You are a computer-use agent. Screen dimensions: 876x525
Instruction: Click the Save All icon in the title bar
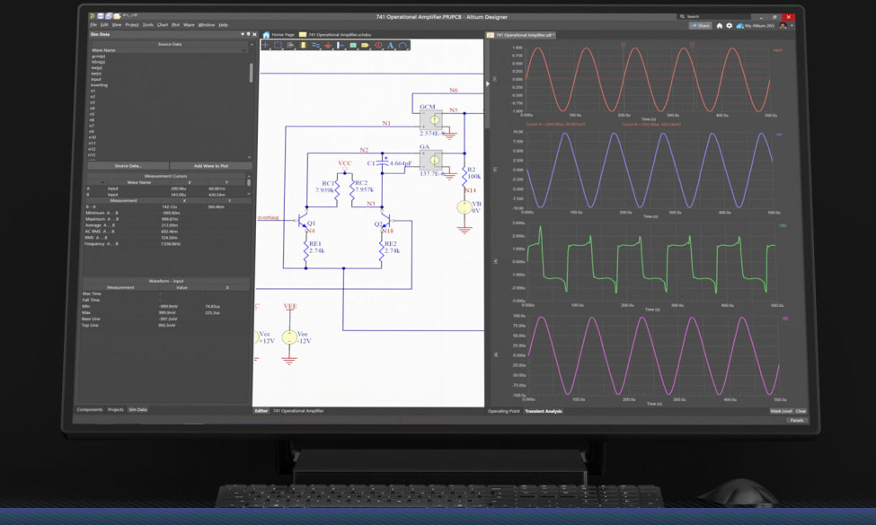(109, 16)
